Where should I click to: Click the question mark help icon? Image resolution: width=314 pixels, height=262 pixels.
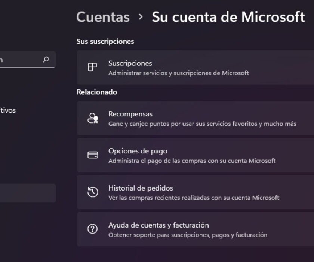coord(92,229)
